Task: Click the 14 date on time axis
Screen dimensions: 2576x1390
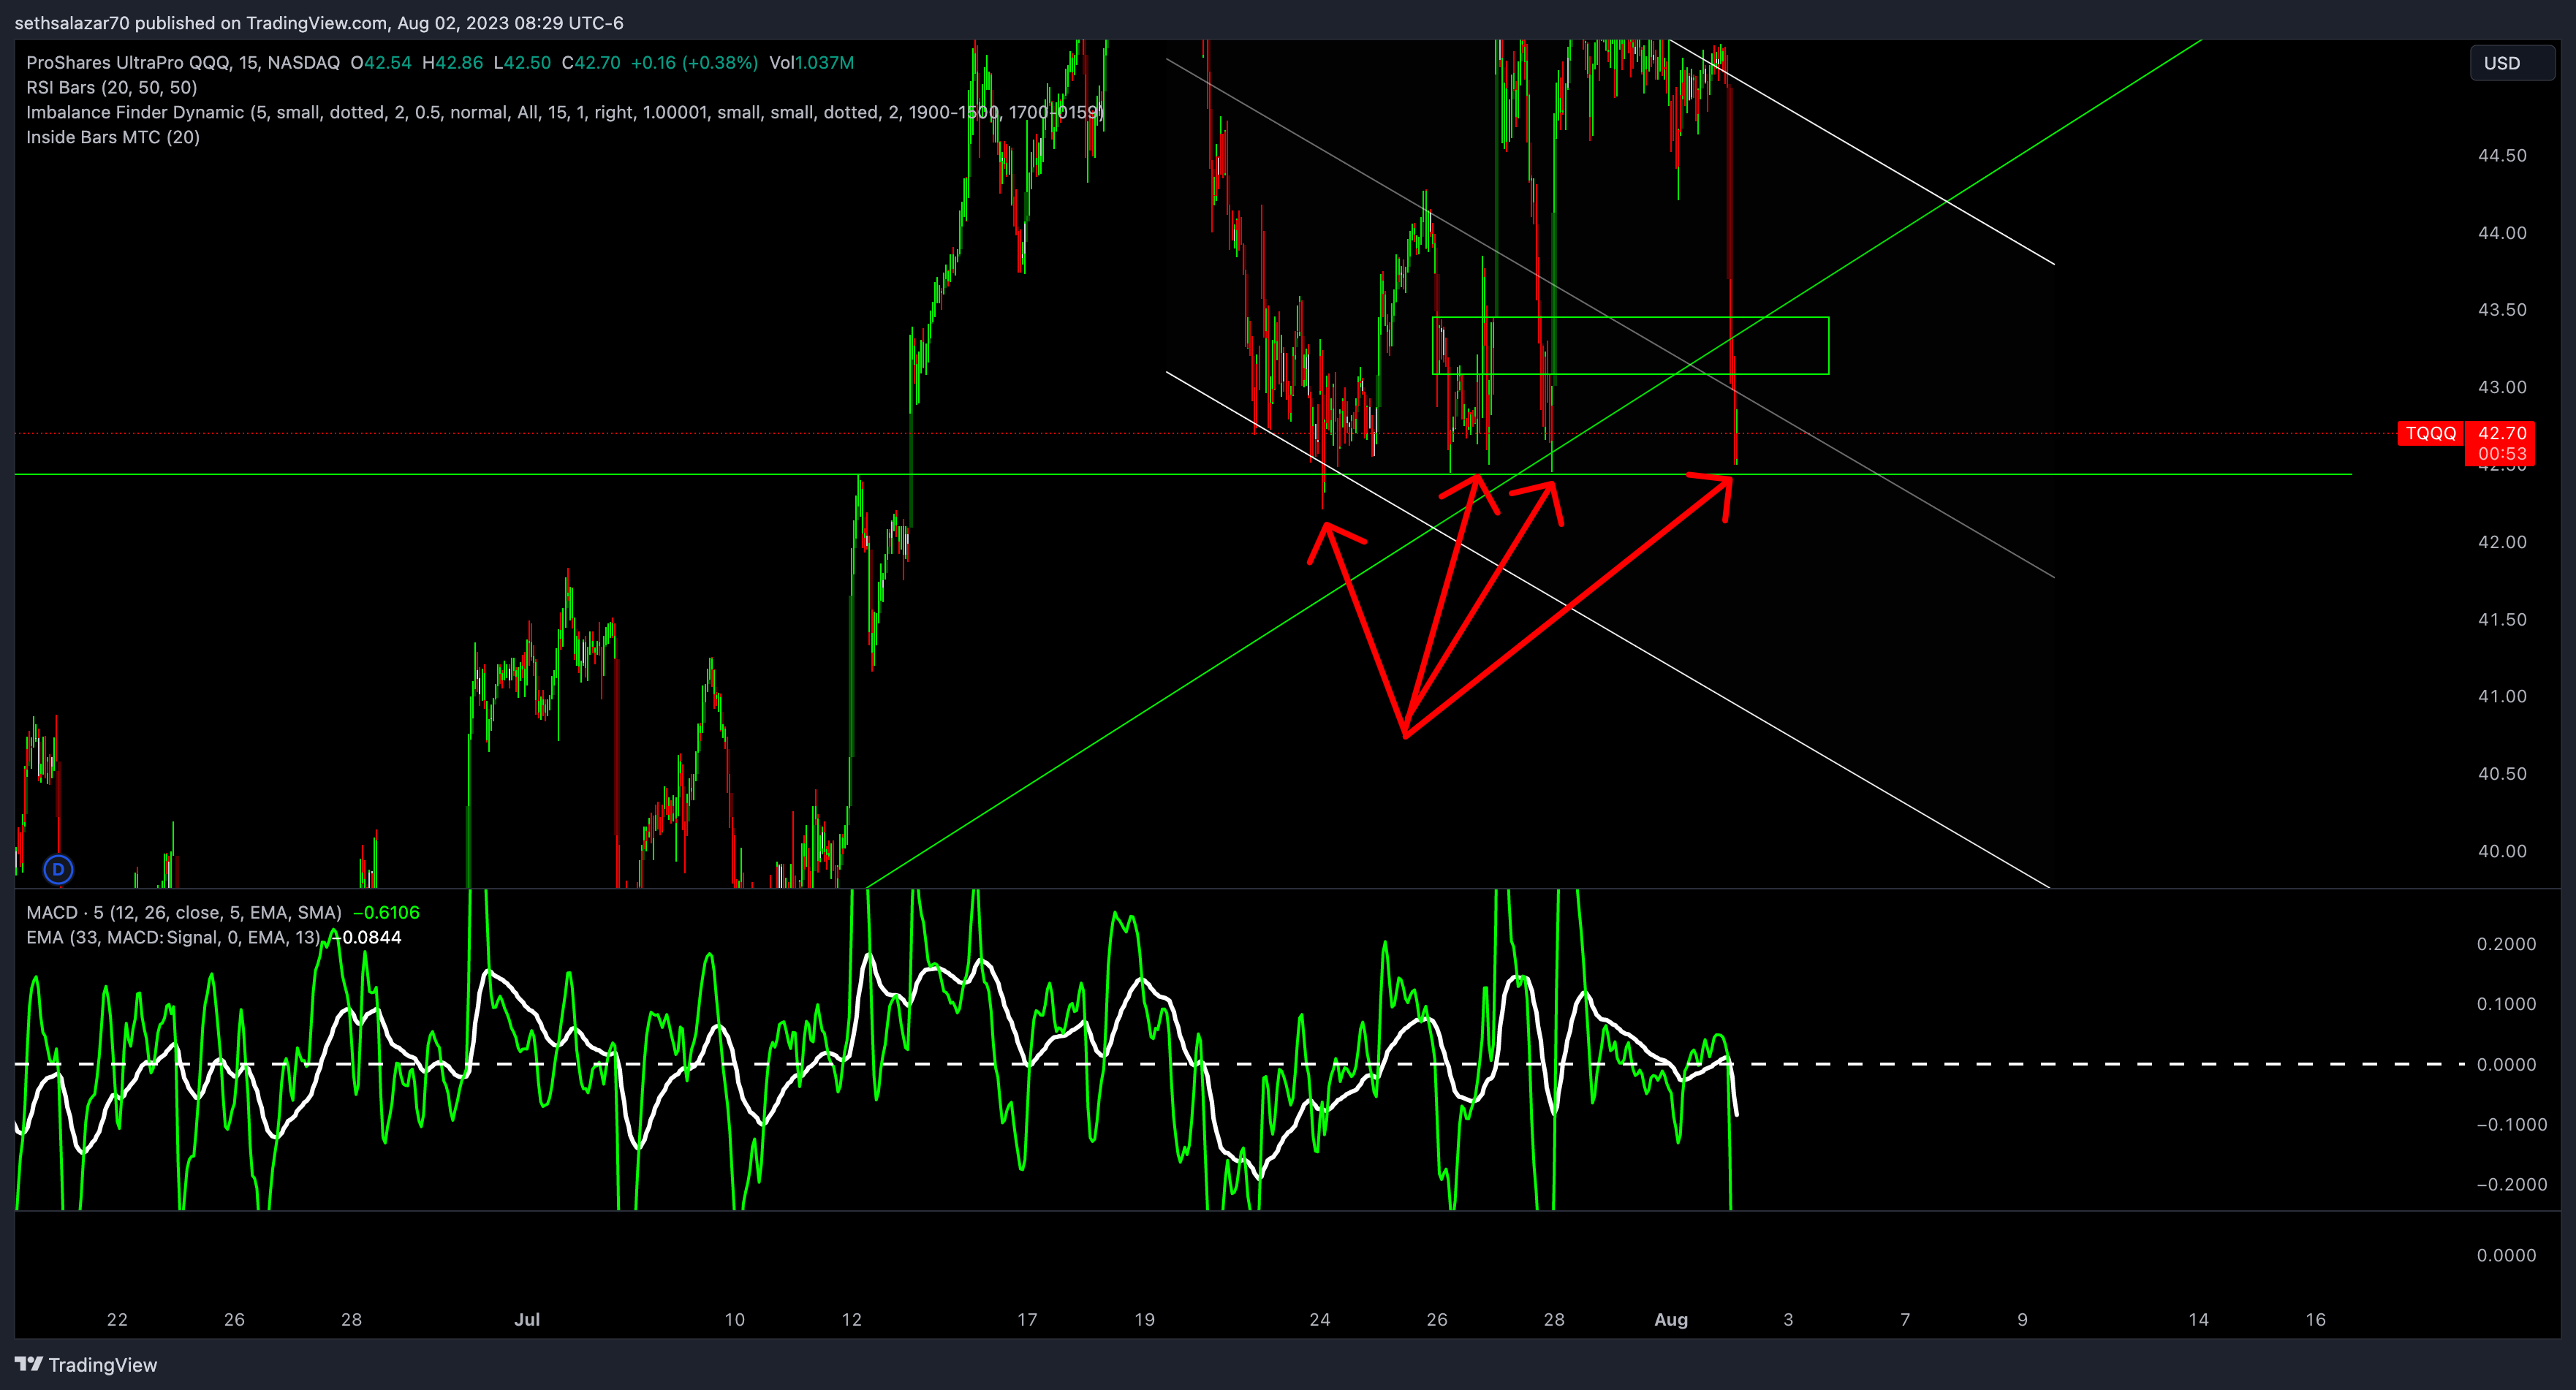Action: (x=2198, y=1319)
